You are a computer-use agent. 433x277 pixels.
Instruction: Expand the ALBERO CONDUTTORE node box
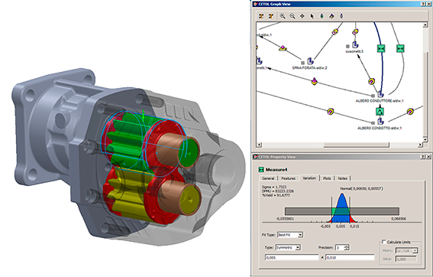tap(373, 96)
